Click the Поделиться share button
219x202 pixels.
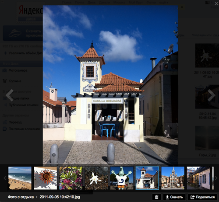(x=202, y=197)
